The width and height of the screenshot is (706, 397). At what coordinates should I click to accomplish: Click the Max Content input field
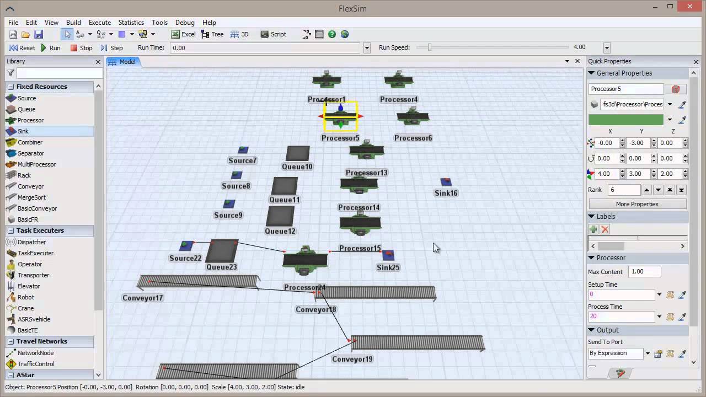[645, 272]
